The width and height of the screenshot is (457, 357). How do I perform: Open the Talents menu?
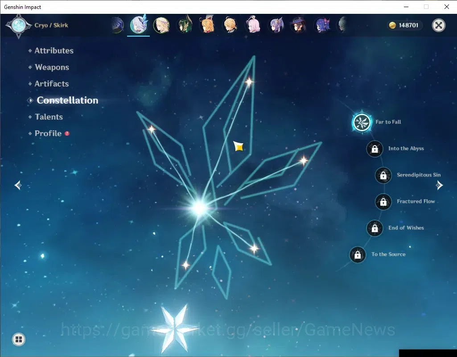(49, 116)
